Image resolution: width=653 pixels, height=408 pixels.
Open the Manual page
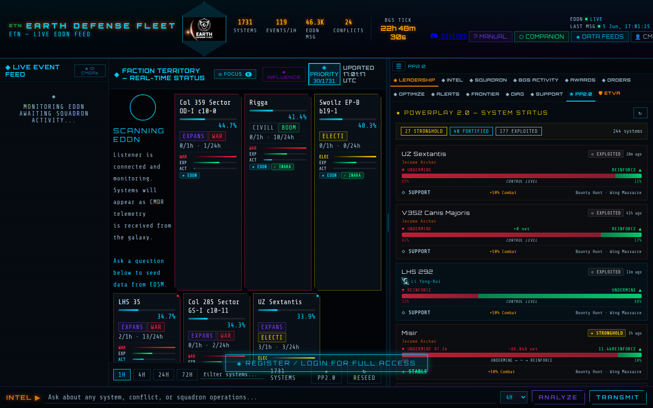coord(490,37)
